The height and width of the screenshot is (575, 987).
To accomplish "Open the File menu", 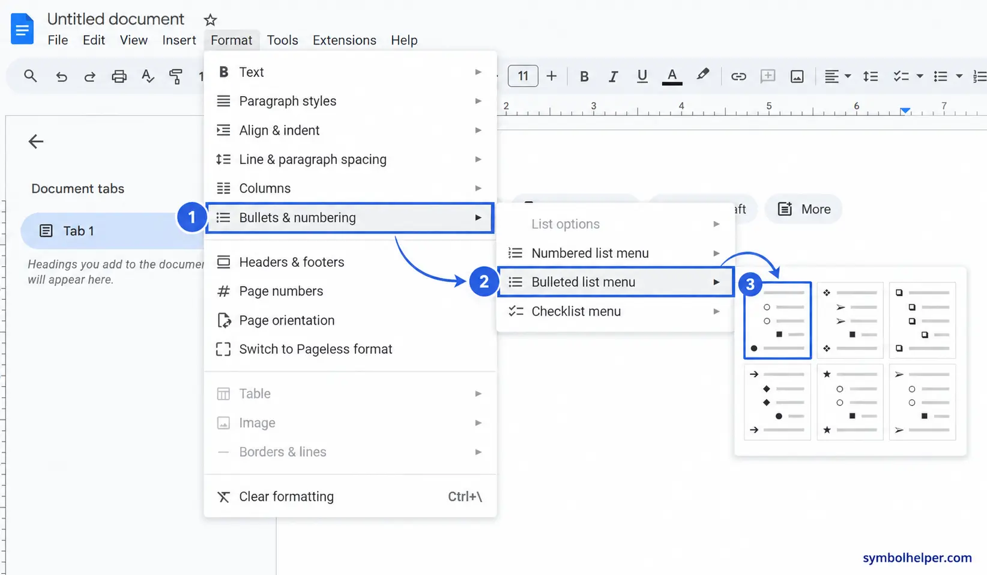I will (x=58, y=40).
